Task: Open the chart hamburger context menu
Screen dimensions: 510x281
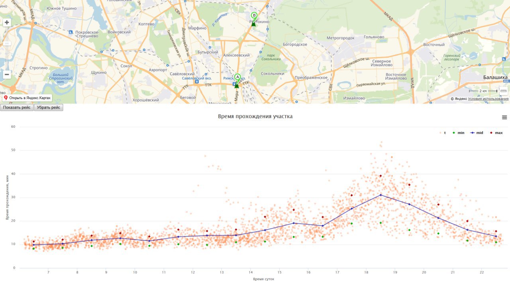Action: [x=504, y=117]
